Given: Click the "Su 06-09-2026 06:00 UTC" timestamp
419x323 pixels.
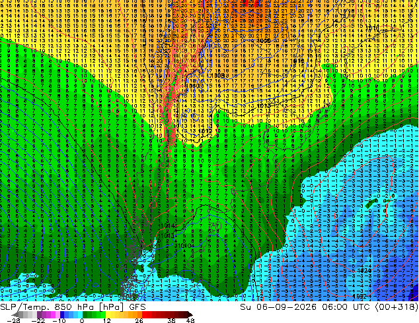Looking at the screenshot, I should coord(305,307).
